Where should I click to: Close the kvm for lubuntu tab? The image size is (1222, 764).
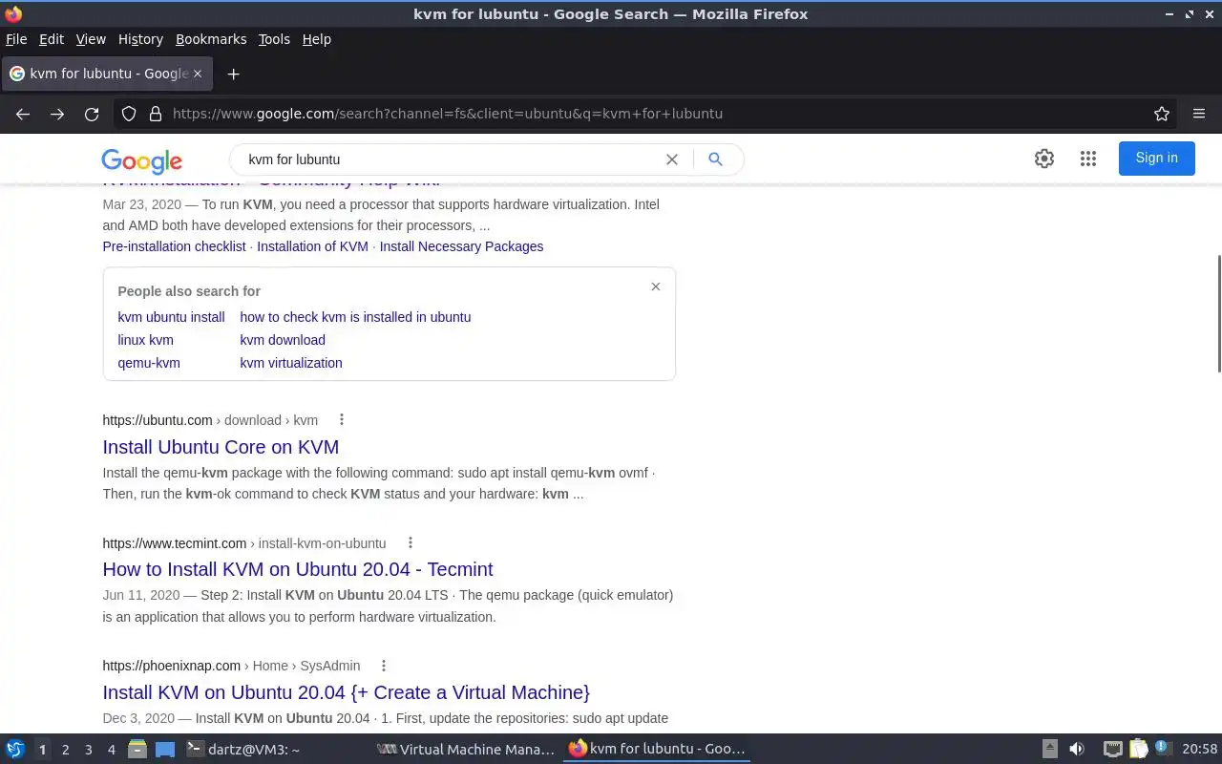pos(198,74)
